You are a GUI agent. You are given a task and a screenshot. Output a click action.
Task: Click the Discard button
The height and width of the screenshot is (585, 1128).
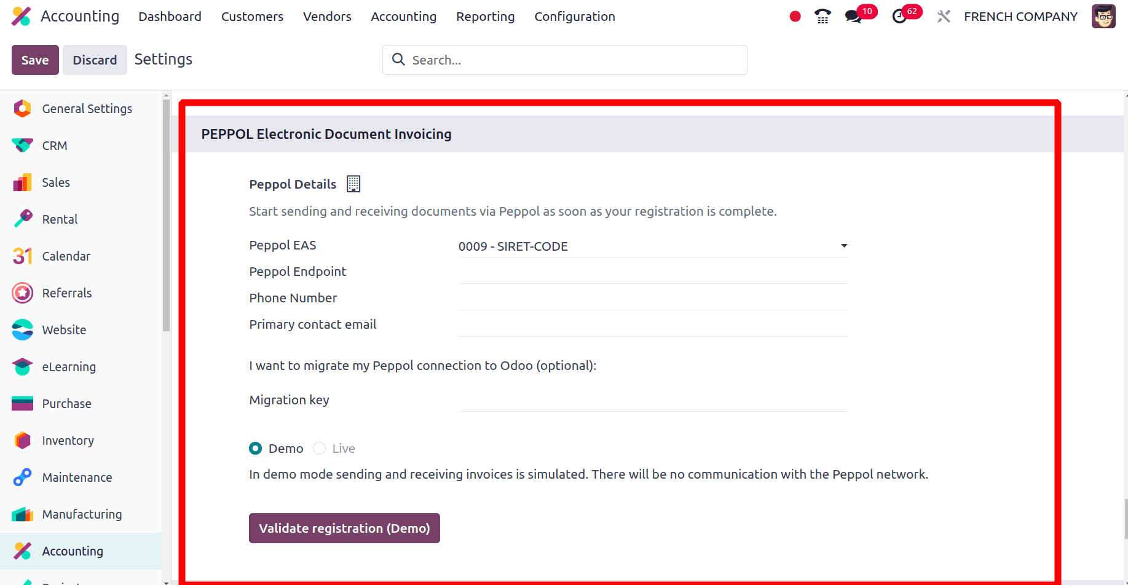tap(95, 60)
